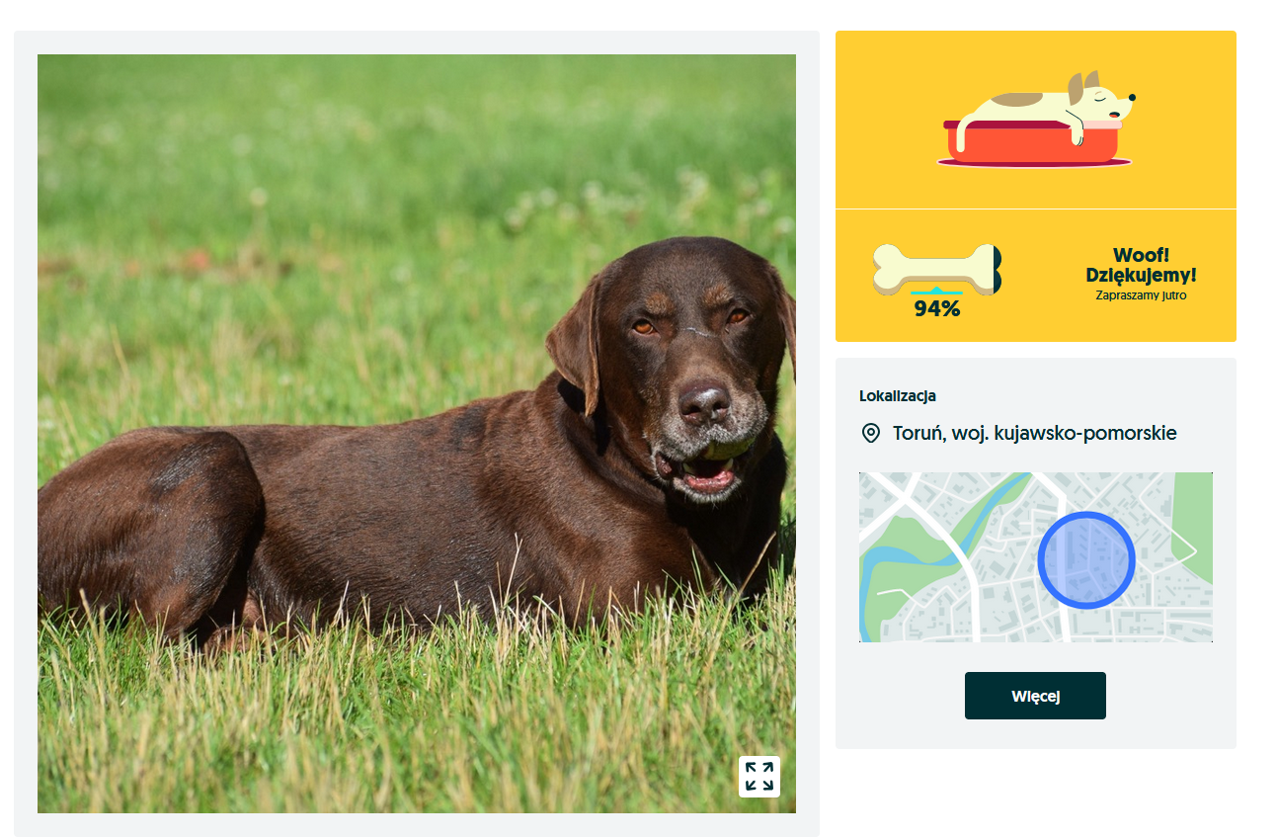
Task: Click the location pin icon next to Toruń
Action: pos(870,433)
